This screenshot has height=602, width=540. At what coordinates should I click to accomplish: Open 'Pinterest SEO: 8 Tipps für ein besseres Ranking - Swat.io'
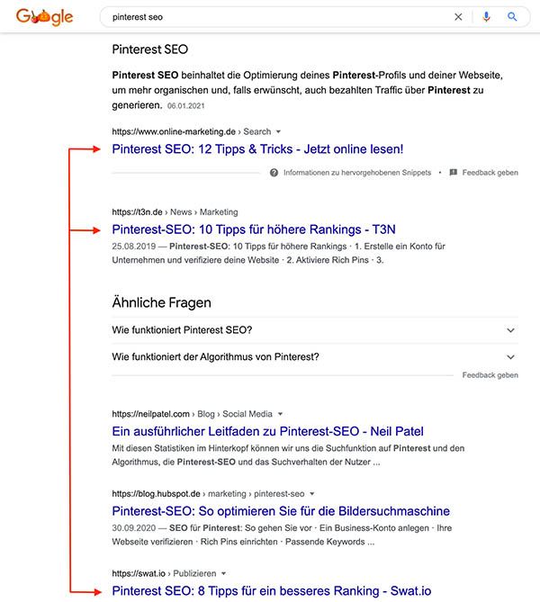pos(272,590)
